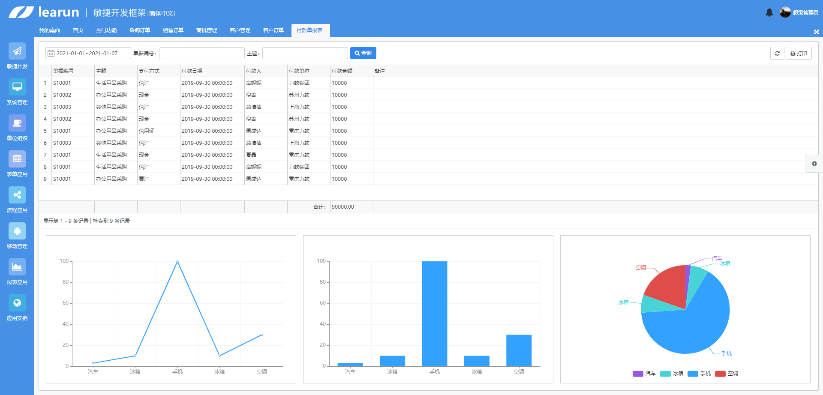
Task: Click the refresh icon button
Action: coord(777,53)
